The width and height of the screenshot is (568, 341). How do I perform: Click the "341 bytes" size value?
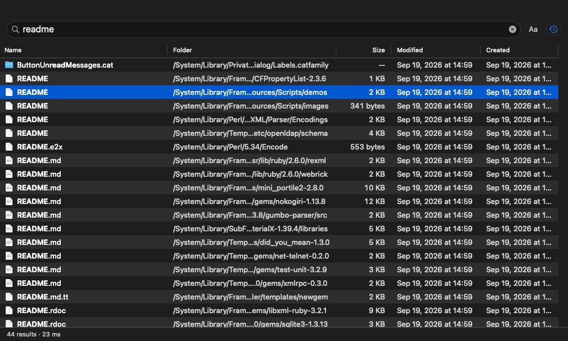pos(367,106)
